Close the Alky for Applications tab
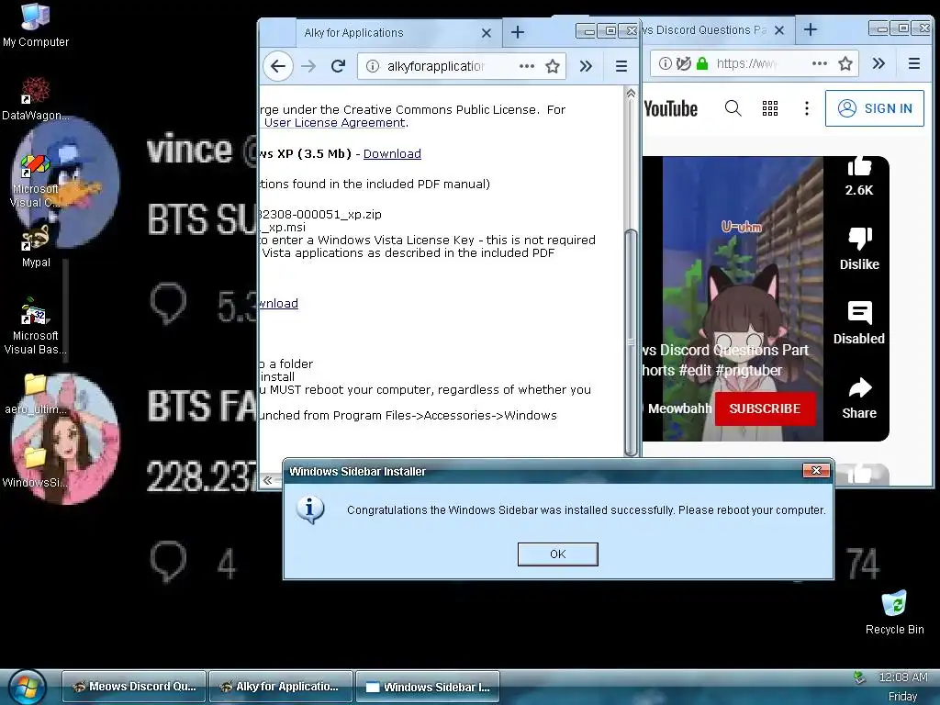 487,33
